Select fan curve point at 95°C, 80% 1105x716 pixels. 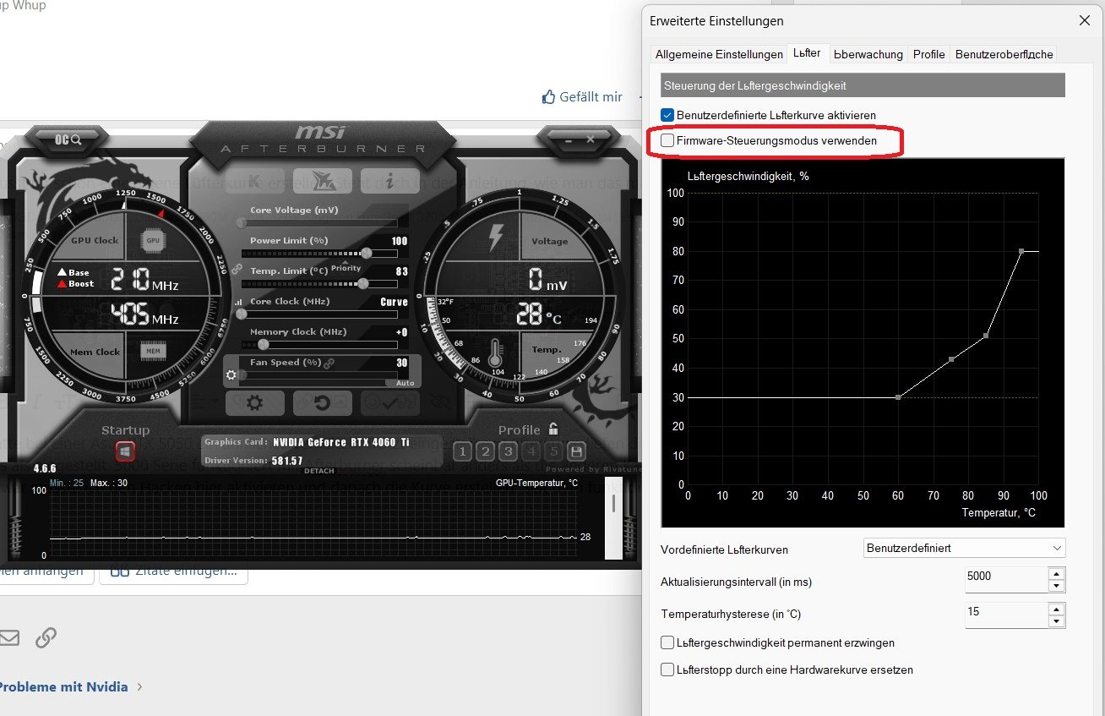pyautogui.click(x=1021, y=251)
